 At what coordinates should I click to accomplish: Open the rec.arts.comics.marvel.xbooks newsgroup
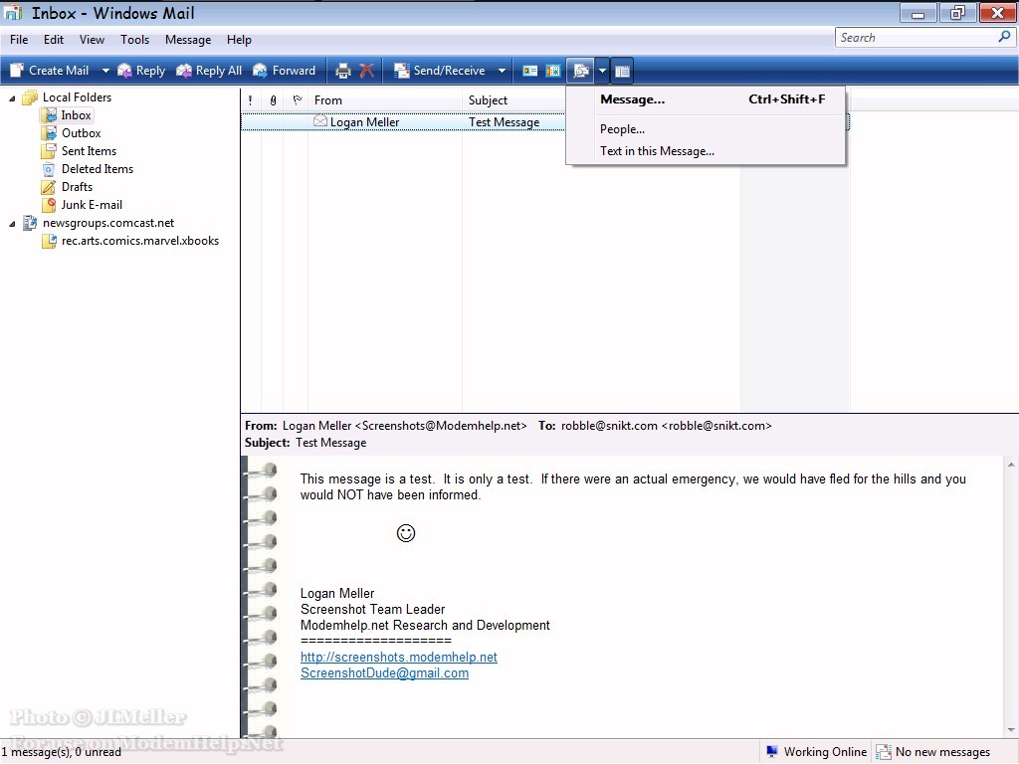(130, 241)
